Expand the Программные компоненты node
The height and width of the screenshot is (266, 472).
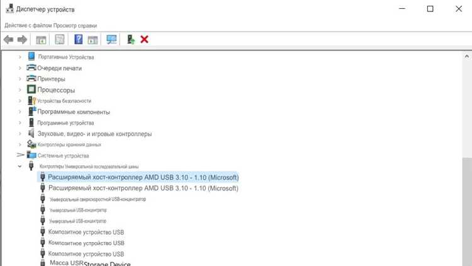(20, 112)
